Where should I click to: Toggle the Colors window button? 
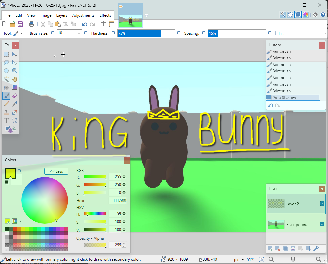point(306,15)
